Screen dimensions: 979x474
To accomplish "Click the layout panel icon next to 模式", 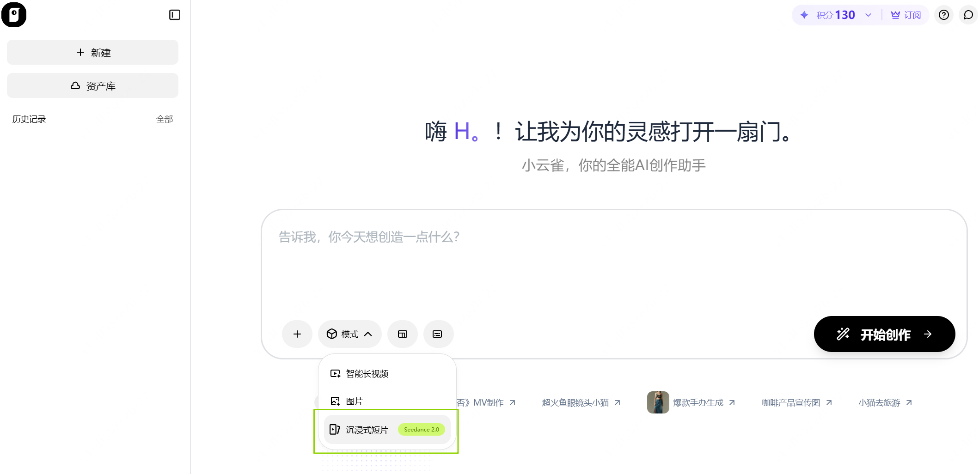I will [x=403, y=334].
